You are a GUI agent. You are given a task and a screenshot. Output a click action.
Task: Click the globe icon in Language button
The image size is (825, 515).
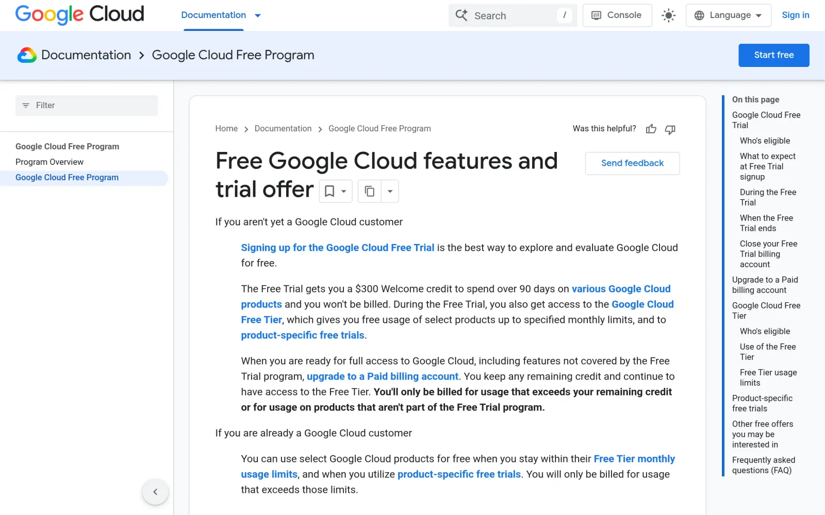coord(699,15)
